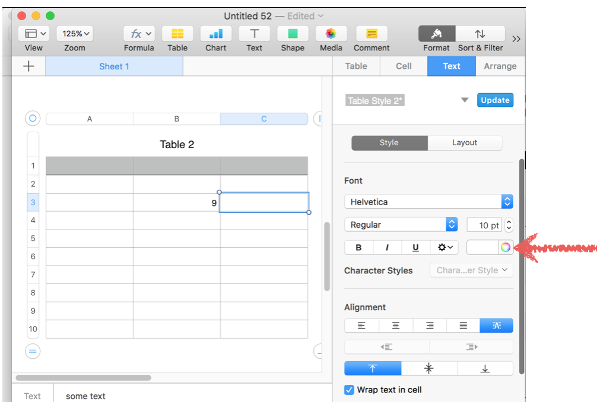Click the cell containing 9

(x=177, y=203)
